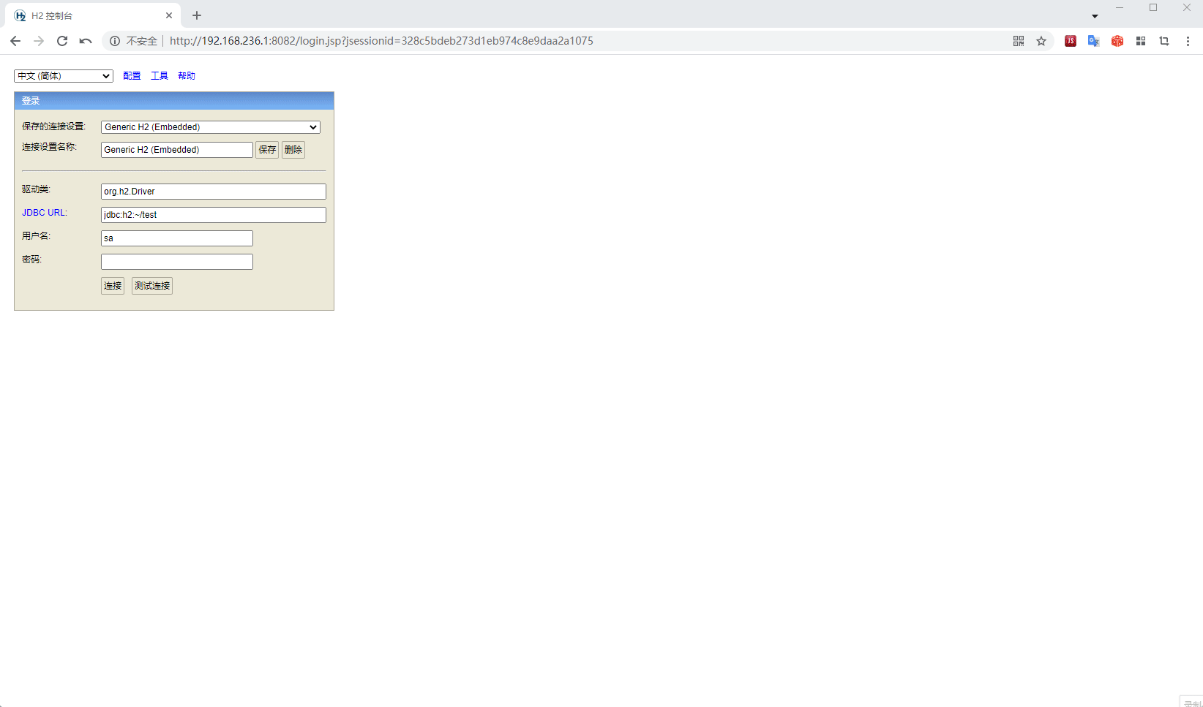The width and height of the screenshot is (1203, 707).
Task: Open the 帮助 link
Action: [187, 76]
